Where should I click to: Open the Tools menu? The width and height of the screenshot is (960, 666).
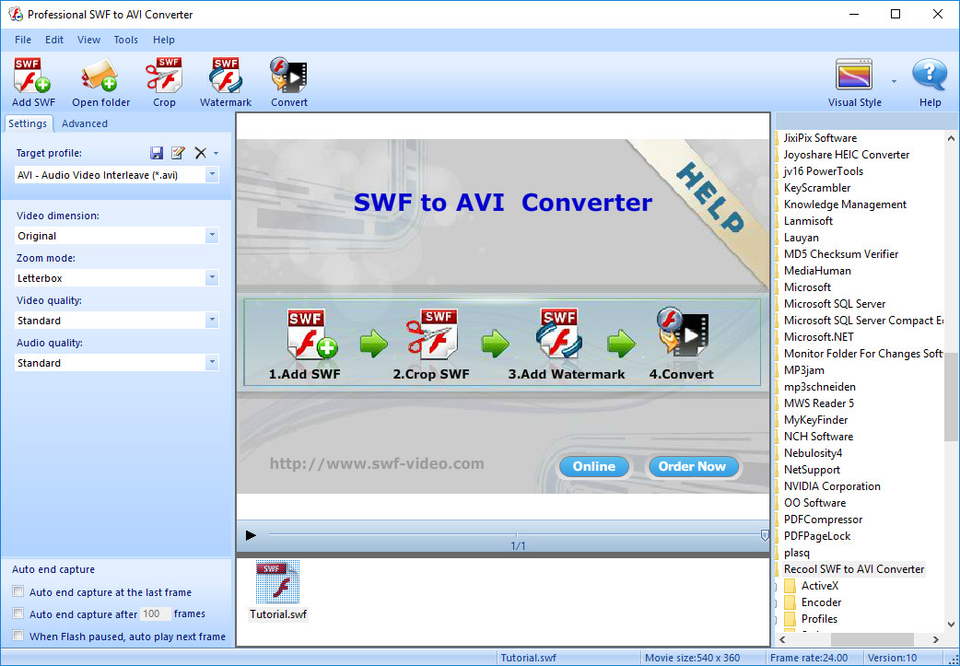125,40
